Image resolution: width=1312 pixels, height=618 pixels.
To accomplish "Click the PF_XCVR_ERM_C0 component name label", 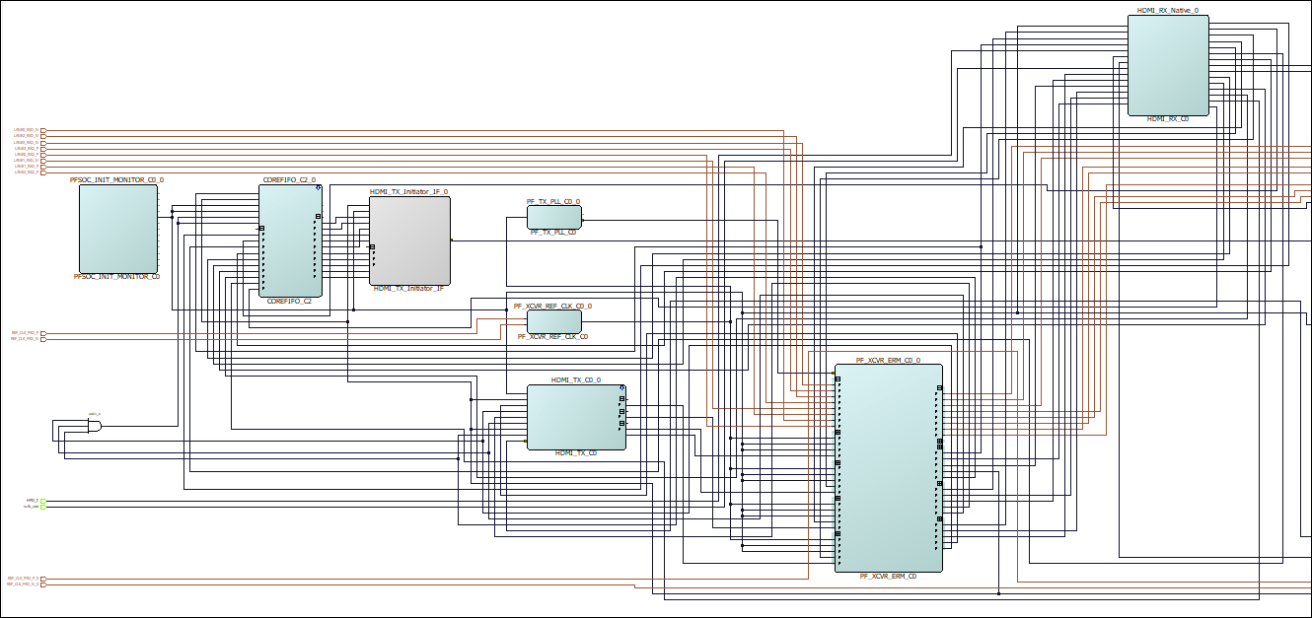I will tap(888, 576).
